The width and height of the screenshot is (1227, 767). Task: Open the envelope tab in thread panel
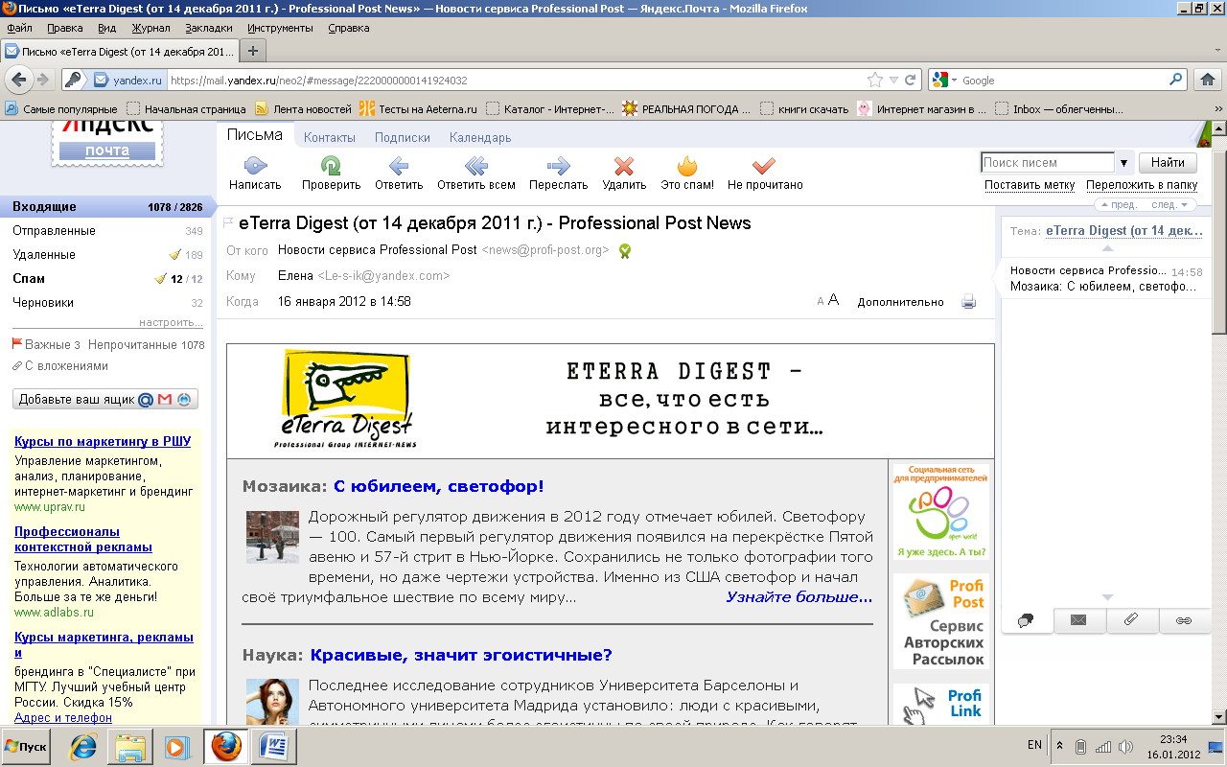[1078, 620]
